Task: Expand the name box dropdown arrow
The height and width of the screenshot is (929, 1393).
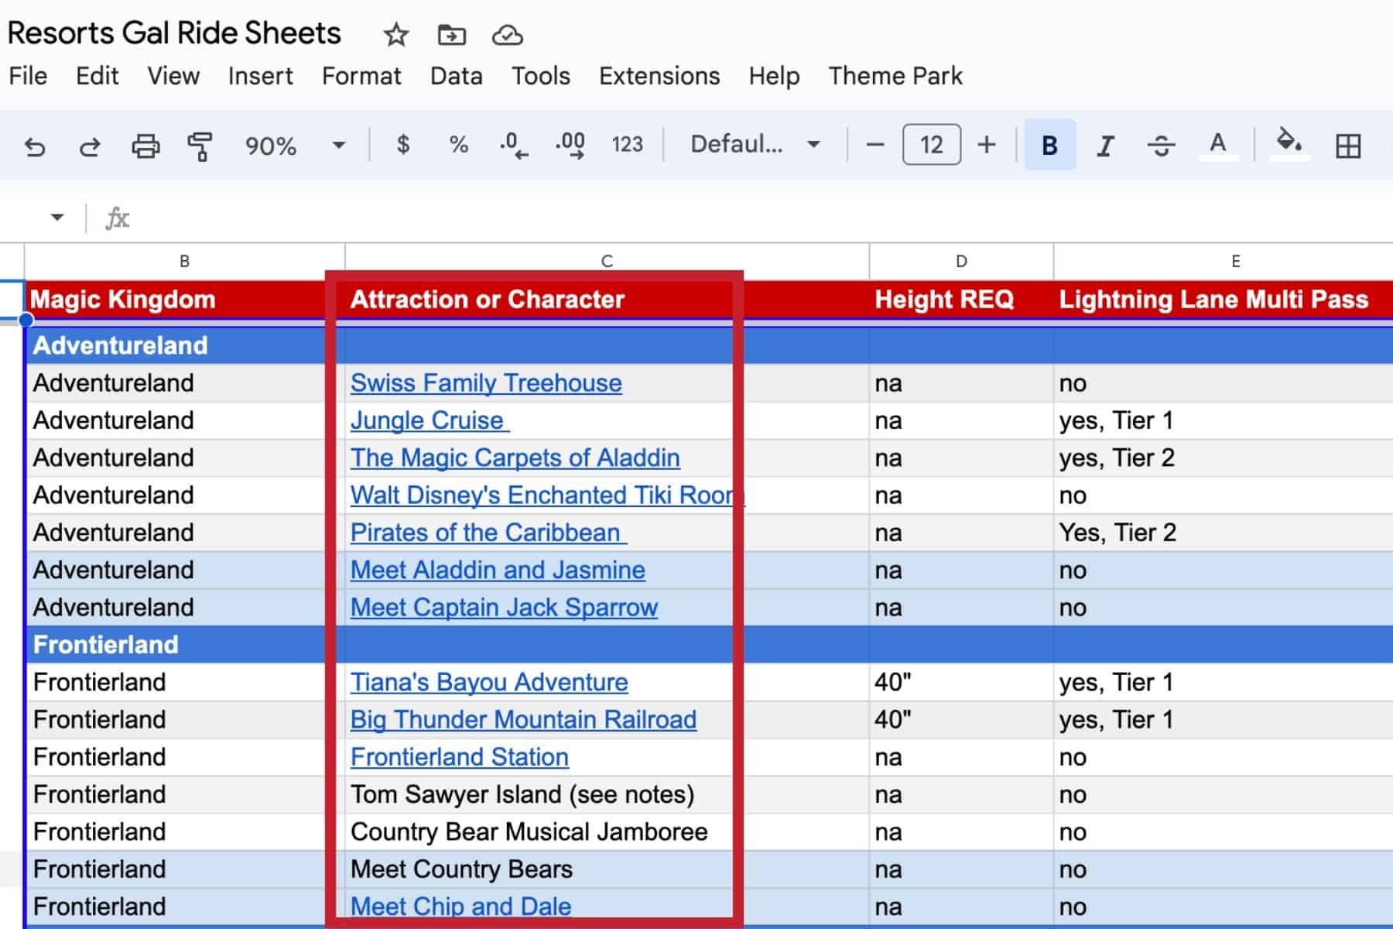Action: [56, 217]
